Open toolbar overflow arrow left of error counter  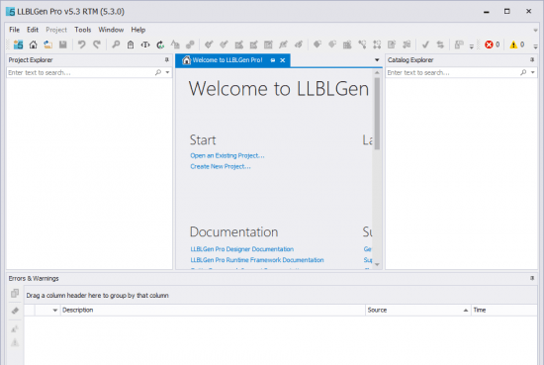tap(472, 46)
